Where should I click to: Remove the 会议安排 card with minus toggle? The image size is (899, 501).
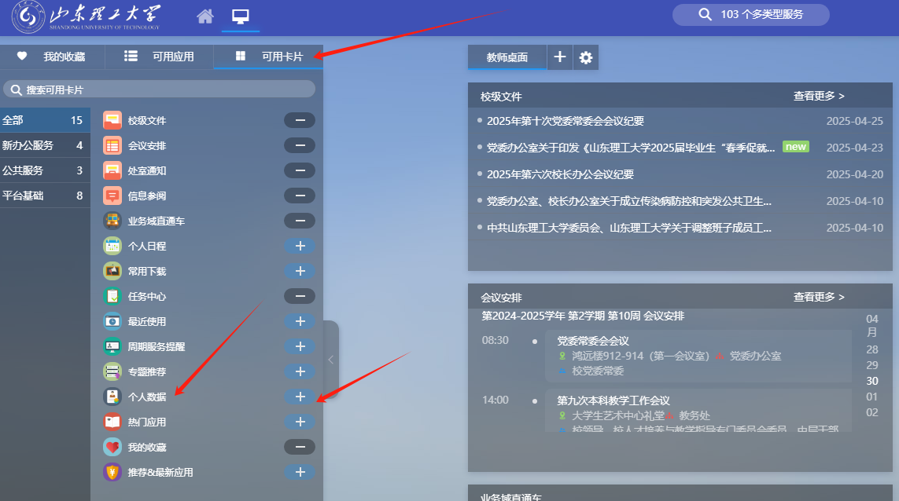300,145
